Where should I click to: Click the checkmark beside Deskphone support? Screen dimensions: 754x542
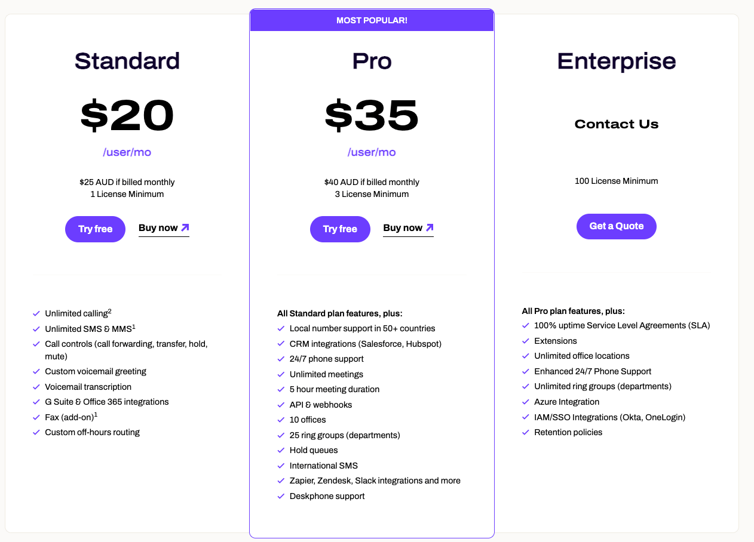point(281,495)
